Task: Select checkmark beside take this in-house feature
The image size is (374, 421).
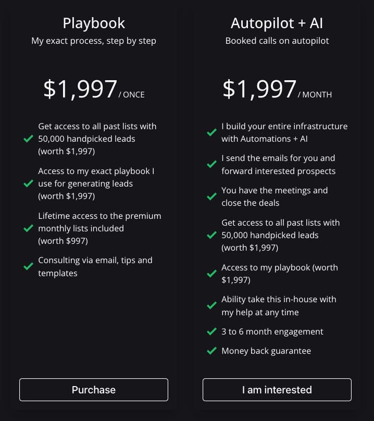Action: tap(211, 306)
